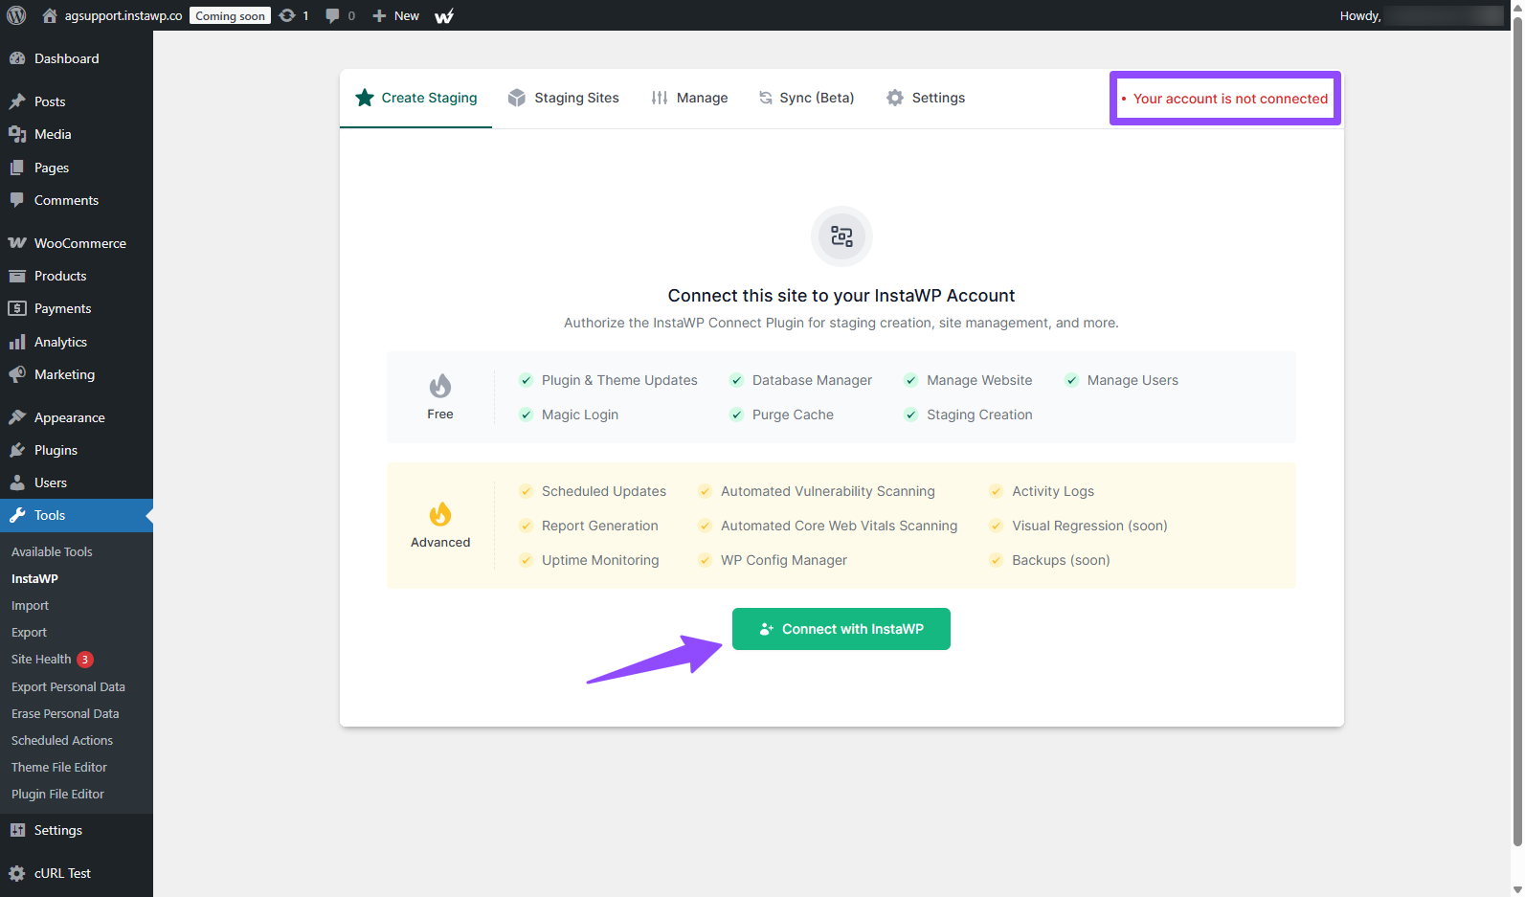Click the Payments dollar icon
The image size is (1525, 897).
(x=17, y=308)
